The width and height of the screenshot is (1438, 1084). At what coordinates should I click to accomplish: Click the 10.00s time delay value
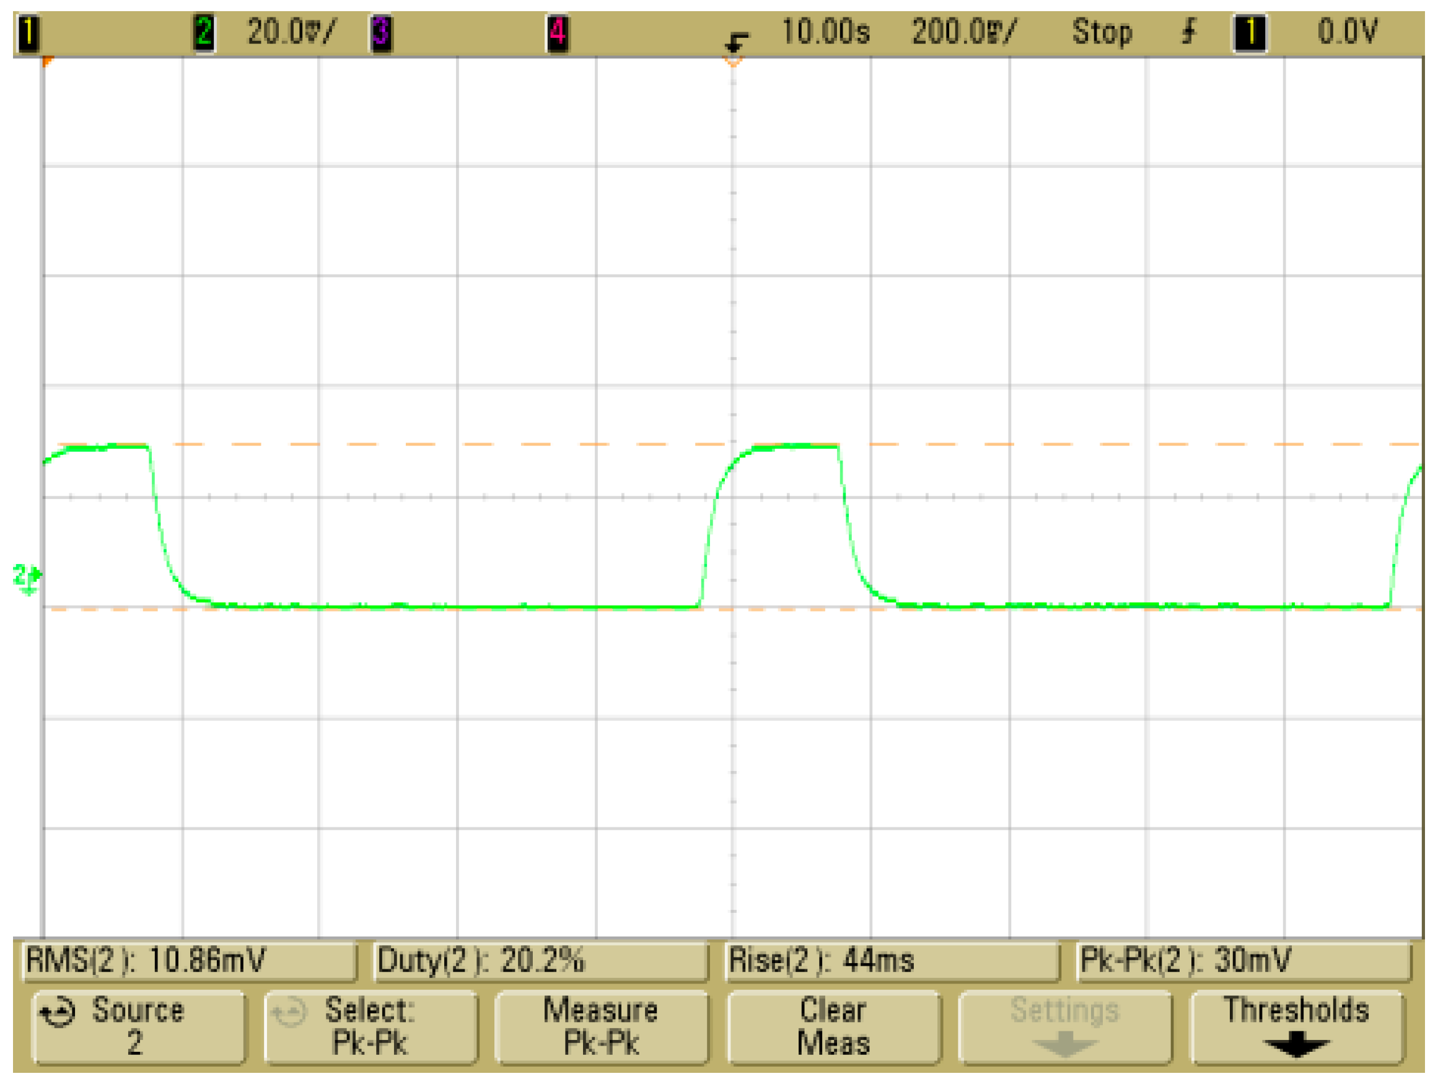pos(825,31)
